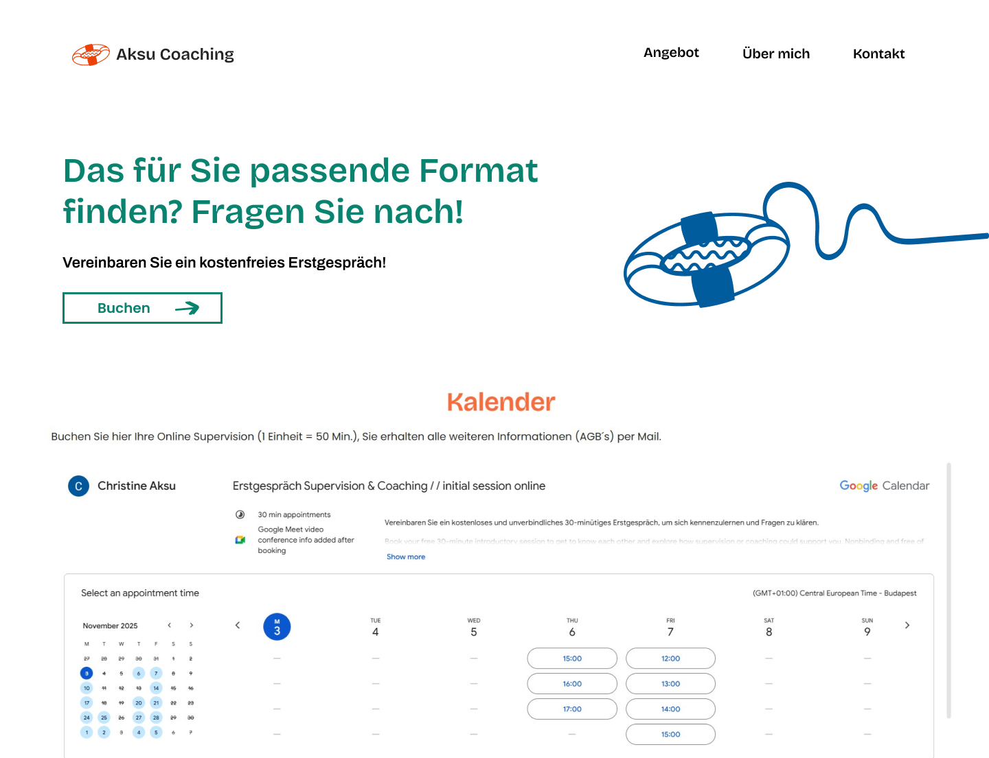Select the Friday 12:00 appointment slot
This screenshot has width=989, height=758.
(670, 659)
